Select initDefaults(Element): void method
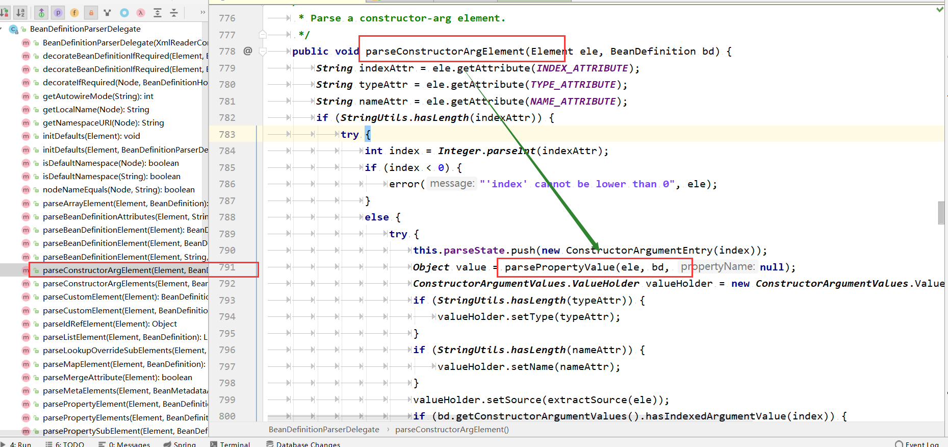Viewport: 948px width, 447px height. click(x=91, y=136)
